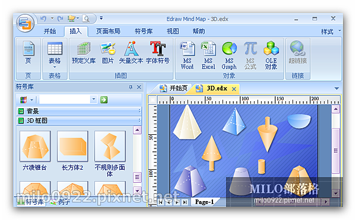This screenshot has height=220, width=356.
Task: Open the 符号库 ribbon tab
Action: coord(144,31)
